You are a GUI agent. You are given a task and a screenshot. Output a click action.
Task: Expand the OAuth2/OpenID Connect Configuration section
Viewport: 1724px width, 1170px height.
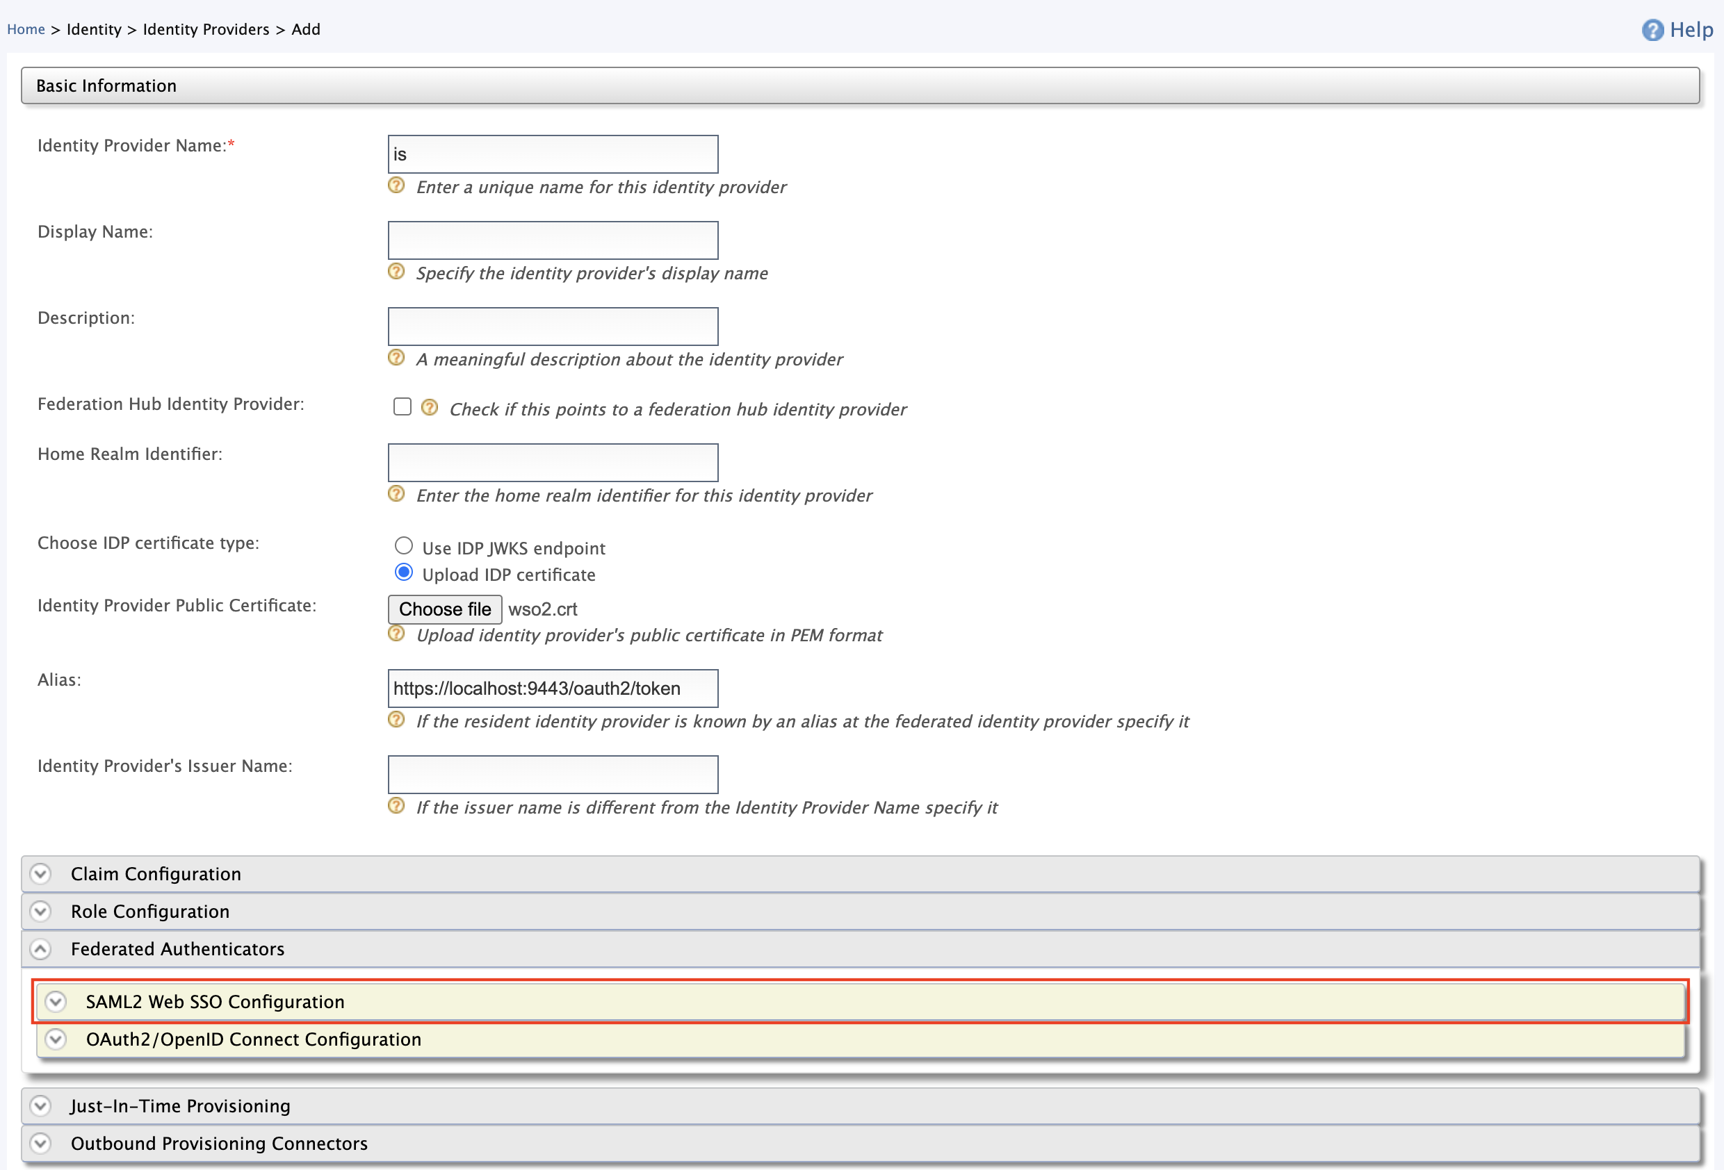click(55, 1039)
